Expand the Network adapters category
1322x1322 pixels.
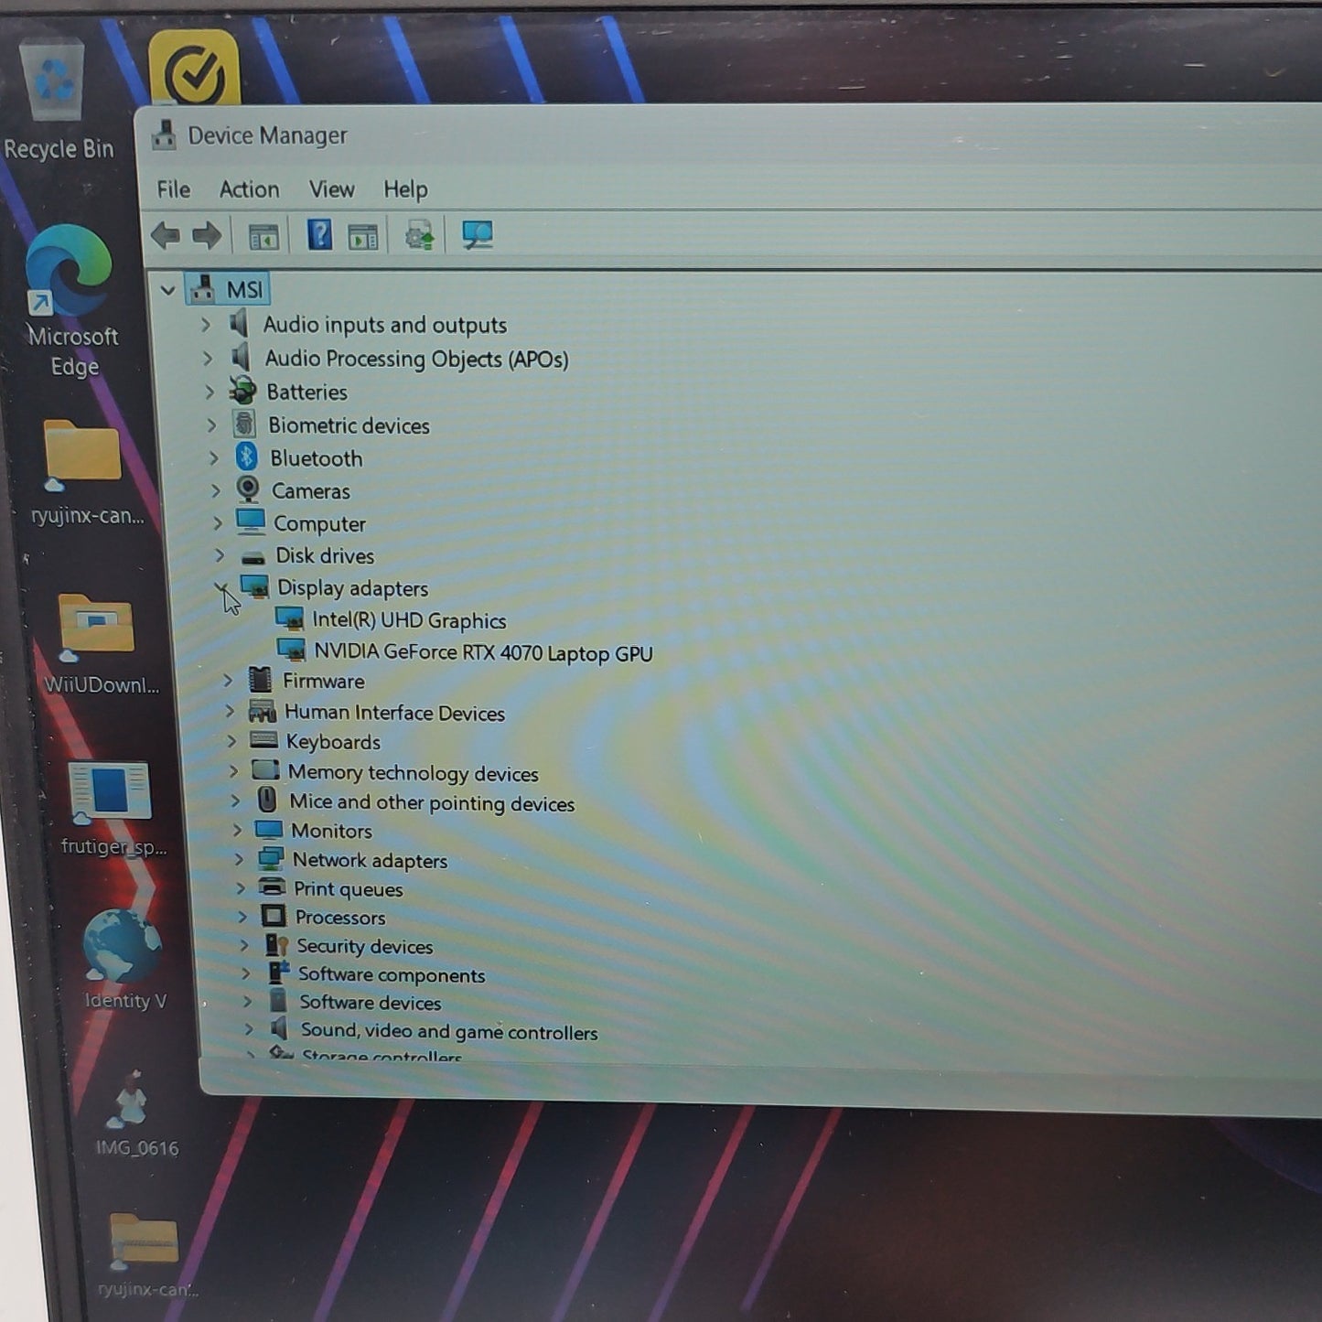(x=239, y=859)
